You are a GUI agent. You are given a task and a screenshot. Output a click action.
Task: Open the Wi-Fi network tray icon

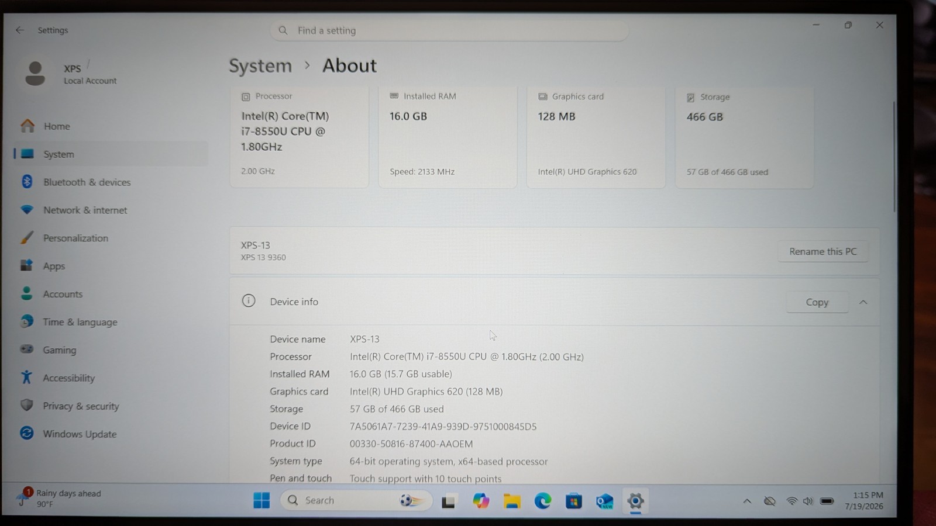coord(792,501)
